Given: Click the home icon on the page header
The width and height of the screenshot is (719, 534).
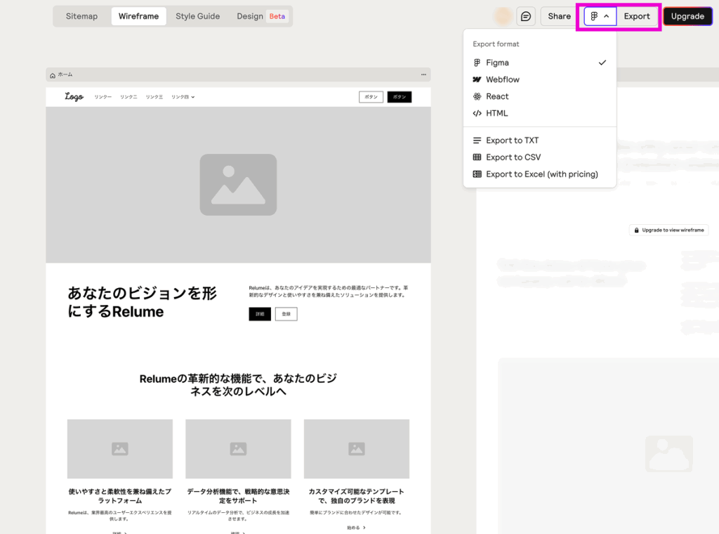Looking at the screenshot, I should click(53, 74).
